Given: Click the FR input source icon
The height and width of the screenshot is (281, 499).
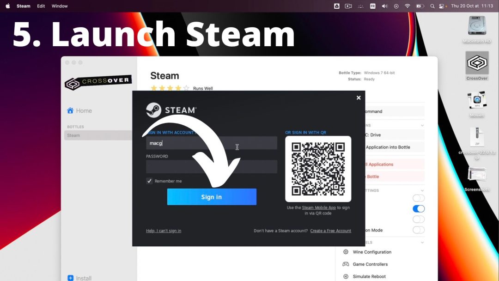Looking at the screenshot, I should 373,6.
